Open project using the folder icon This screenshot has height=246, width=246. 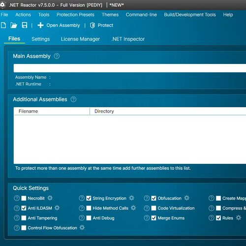(14, 26)
